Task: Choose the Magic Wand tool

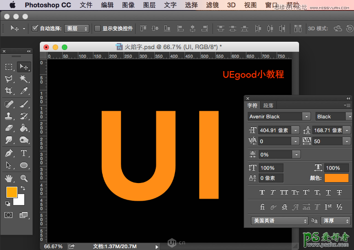Action: [24, 79]
